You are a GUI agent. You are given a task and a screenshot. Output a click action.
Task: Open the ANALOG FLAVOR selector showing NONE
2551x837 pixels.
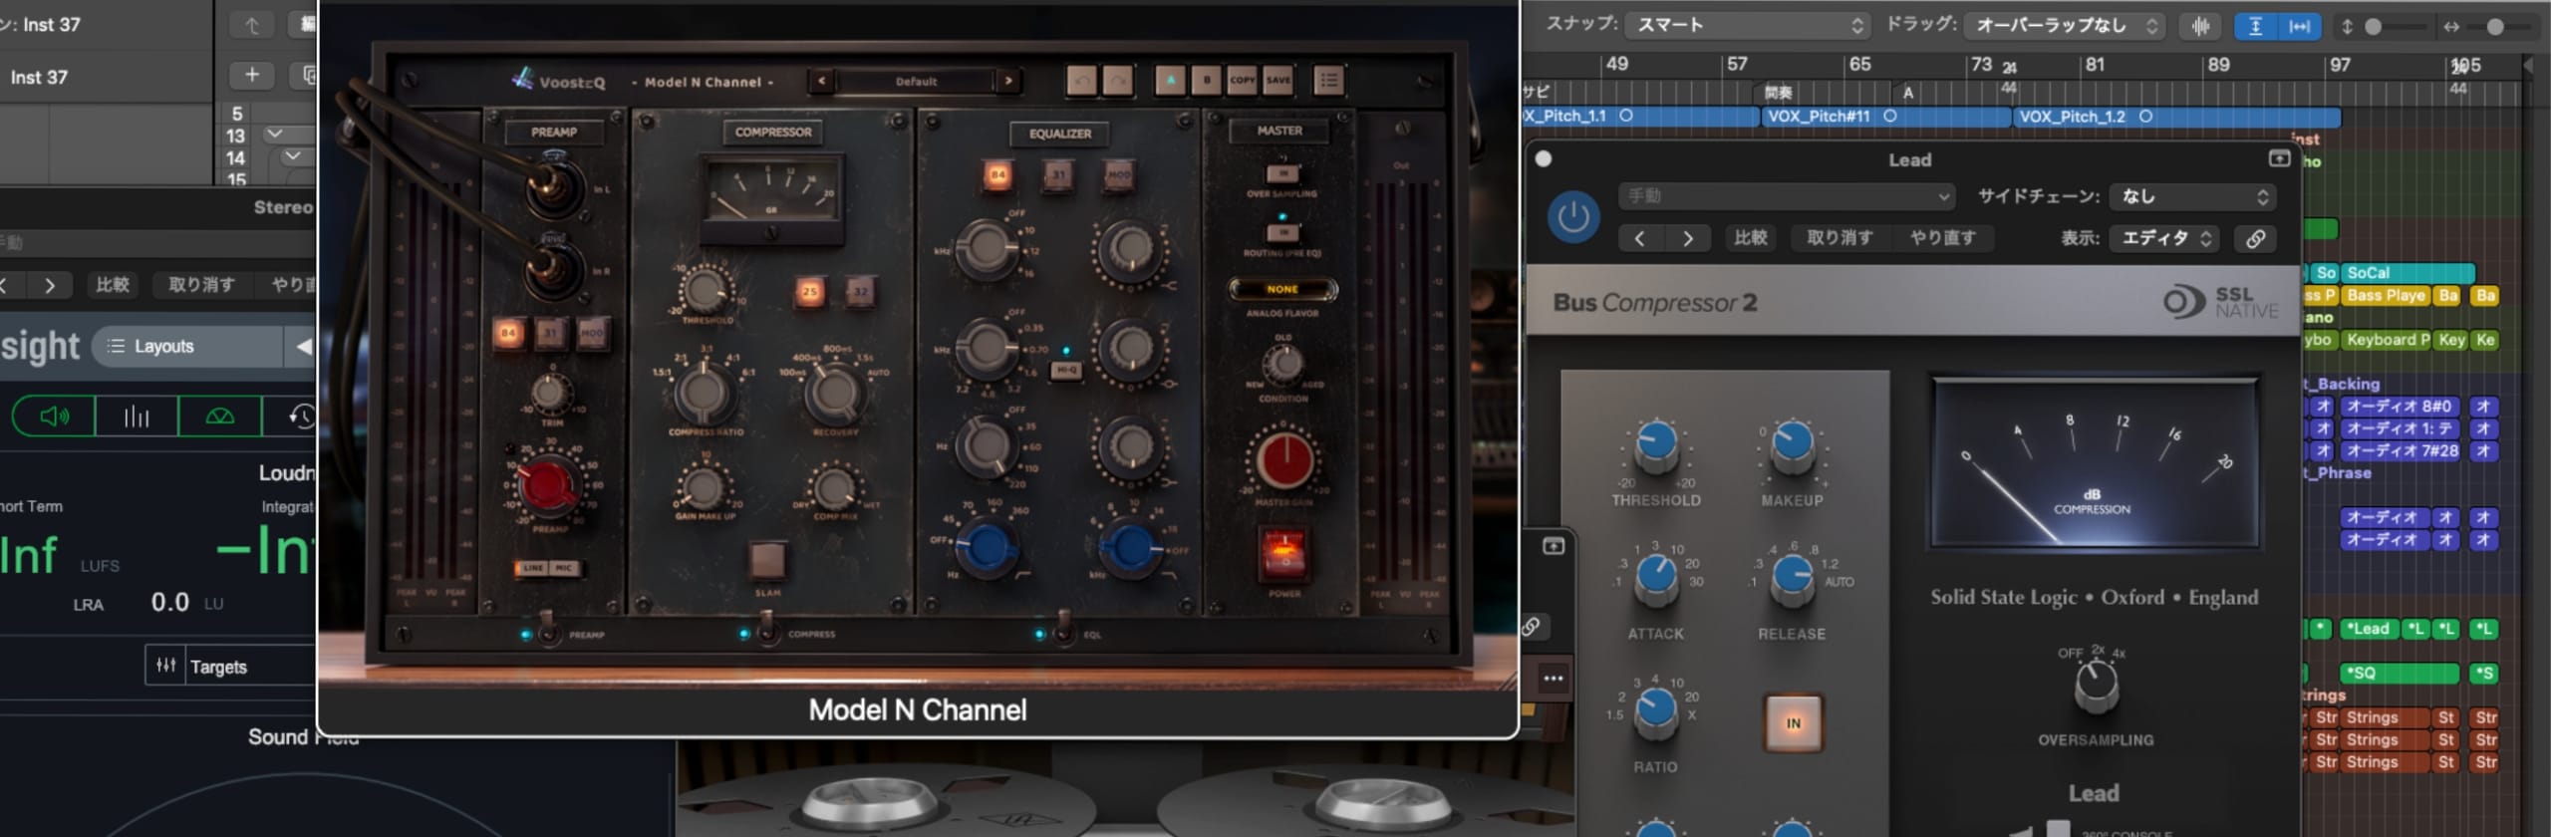(x=1282, y=289)
